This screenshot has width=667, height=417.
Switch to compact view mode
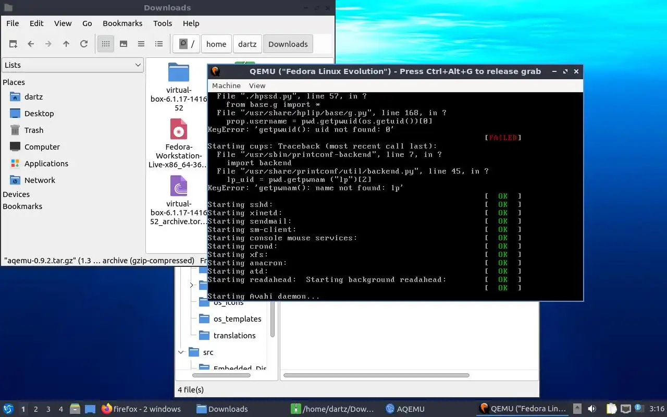pyautogui.click(x=141, y=44)
